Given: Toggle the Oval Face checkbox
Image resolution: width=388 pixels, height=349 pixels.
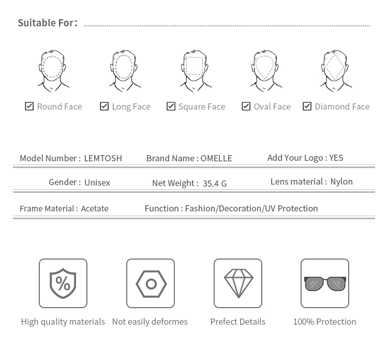Looking at the screenshot, I should click(x=246, y=107).
